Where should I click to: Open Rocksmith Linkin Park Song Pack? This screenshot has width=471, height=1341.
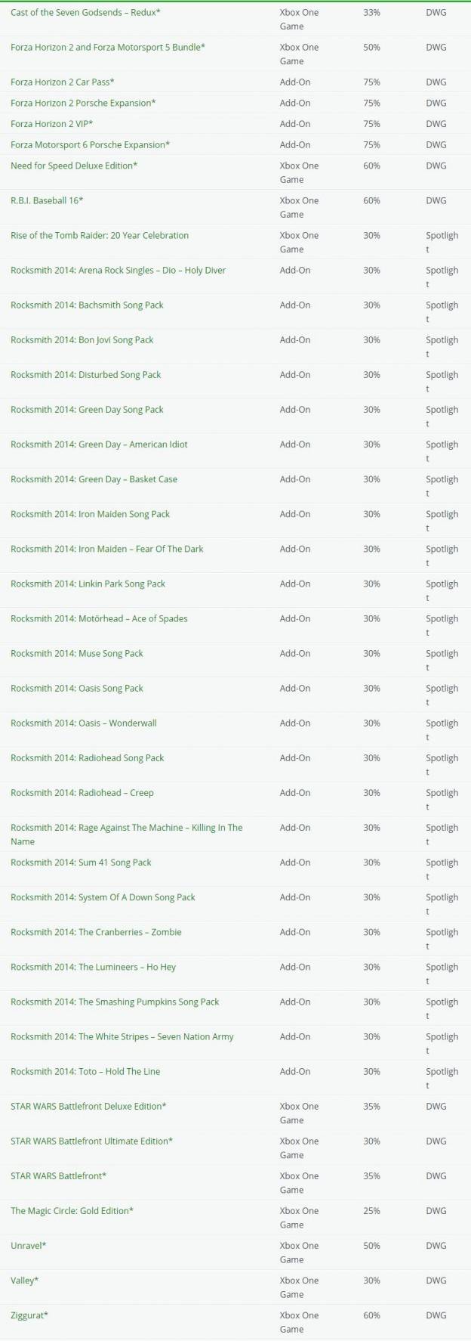tap(88, 584)
